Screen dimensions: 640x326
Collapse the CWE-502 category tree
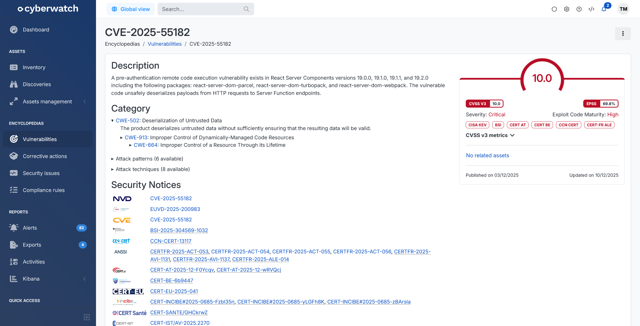pos(112,121)
